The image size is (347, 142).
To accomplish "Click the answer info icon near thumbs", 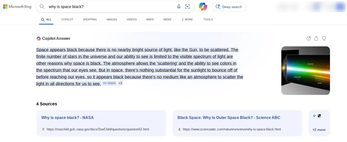I will (308, 39).
